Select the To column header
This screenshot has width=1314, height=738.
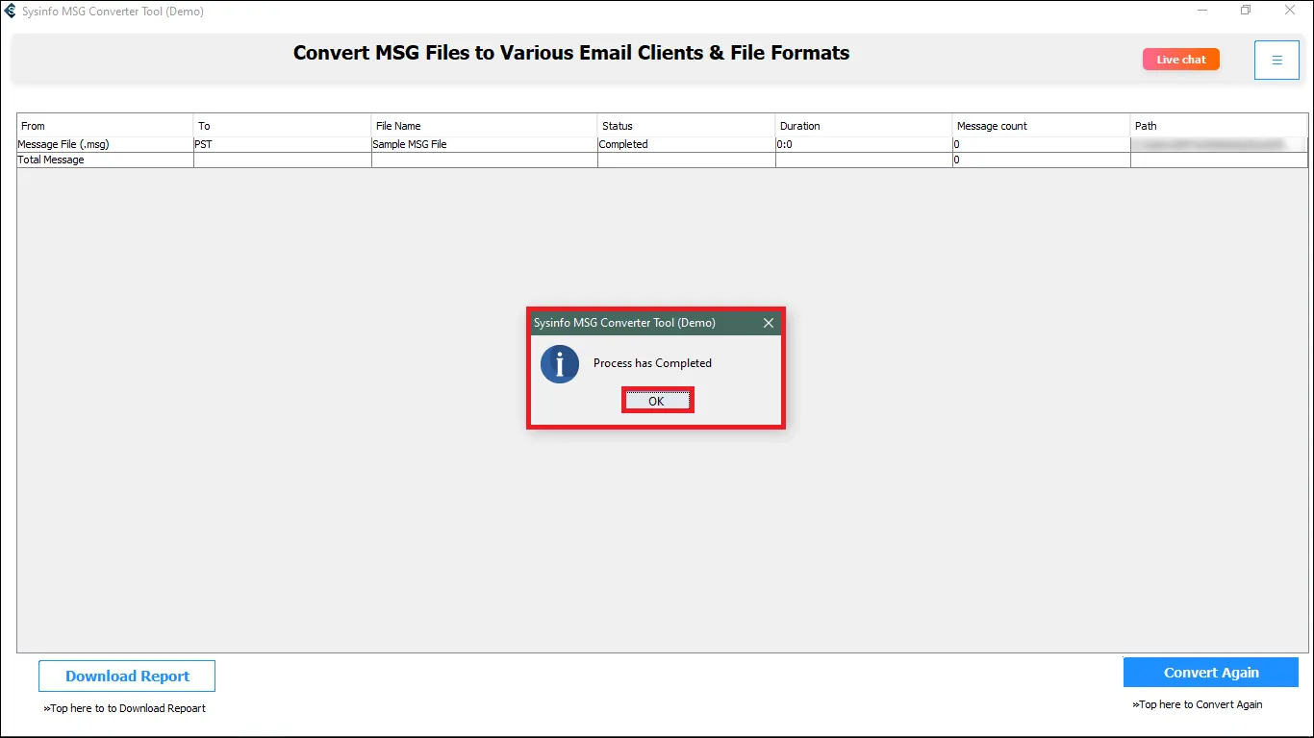point(283,126)
